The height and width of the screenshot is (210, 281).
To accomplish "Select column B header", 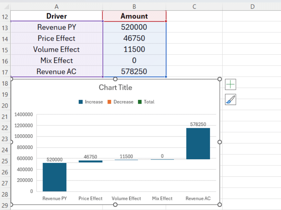I will [x=134, y=7].
